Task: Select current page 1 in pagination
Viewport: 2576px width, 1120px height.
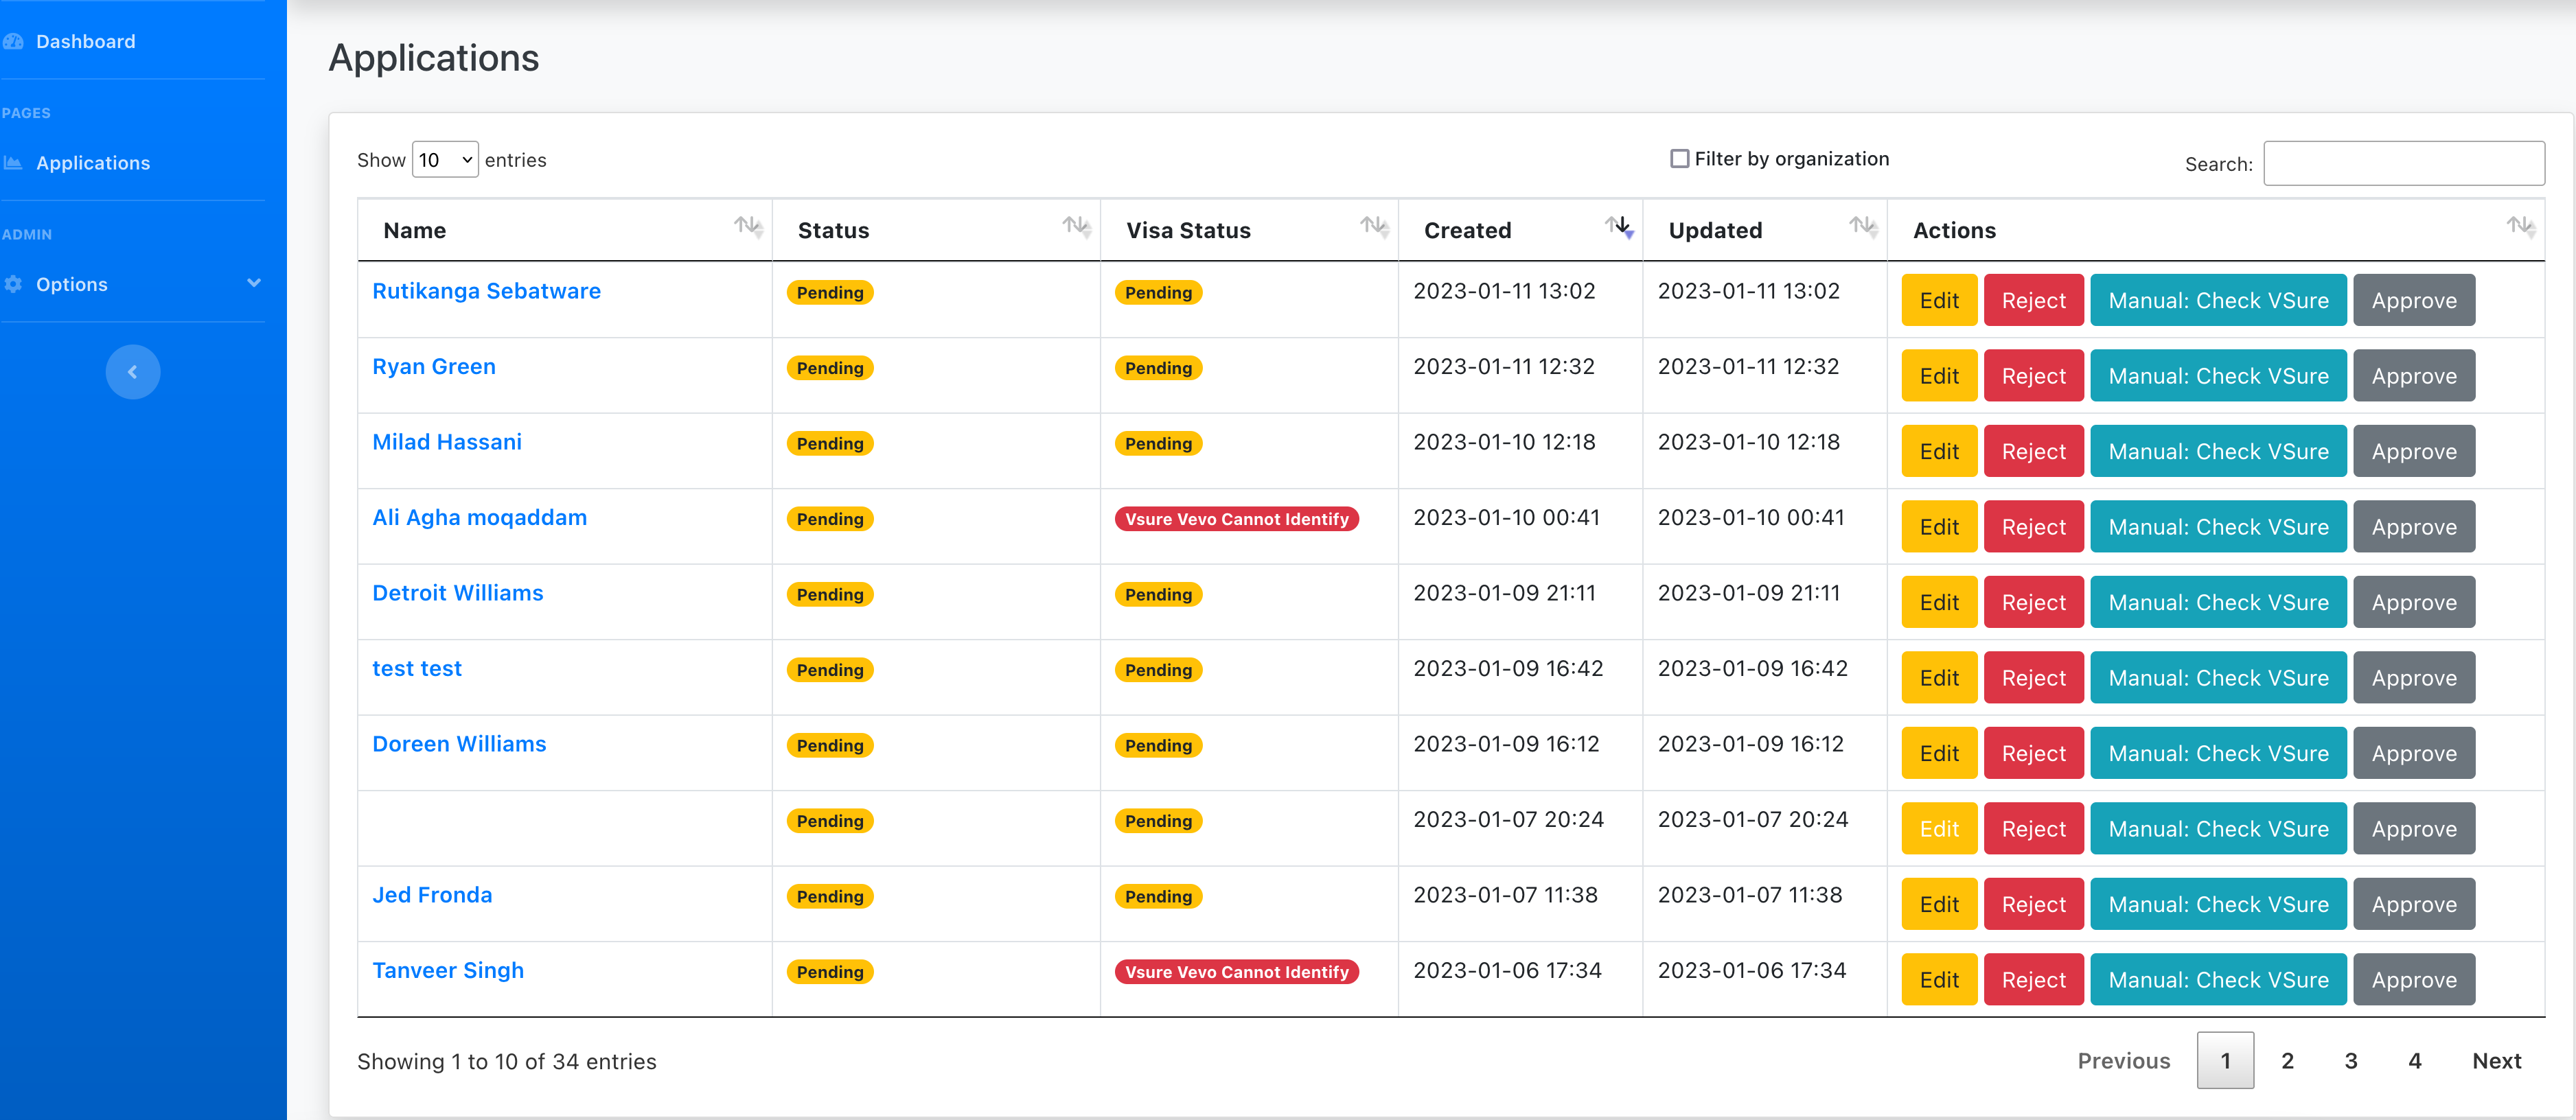Action: (x=2225, y=1060)
